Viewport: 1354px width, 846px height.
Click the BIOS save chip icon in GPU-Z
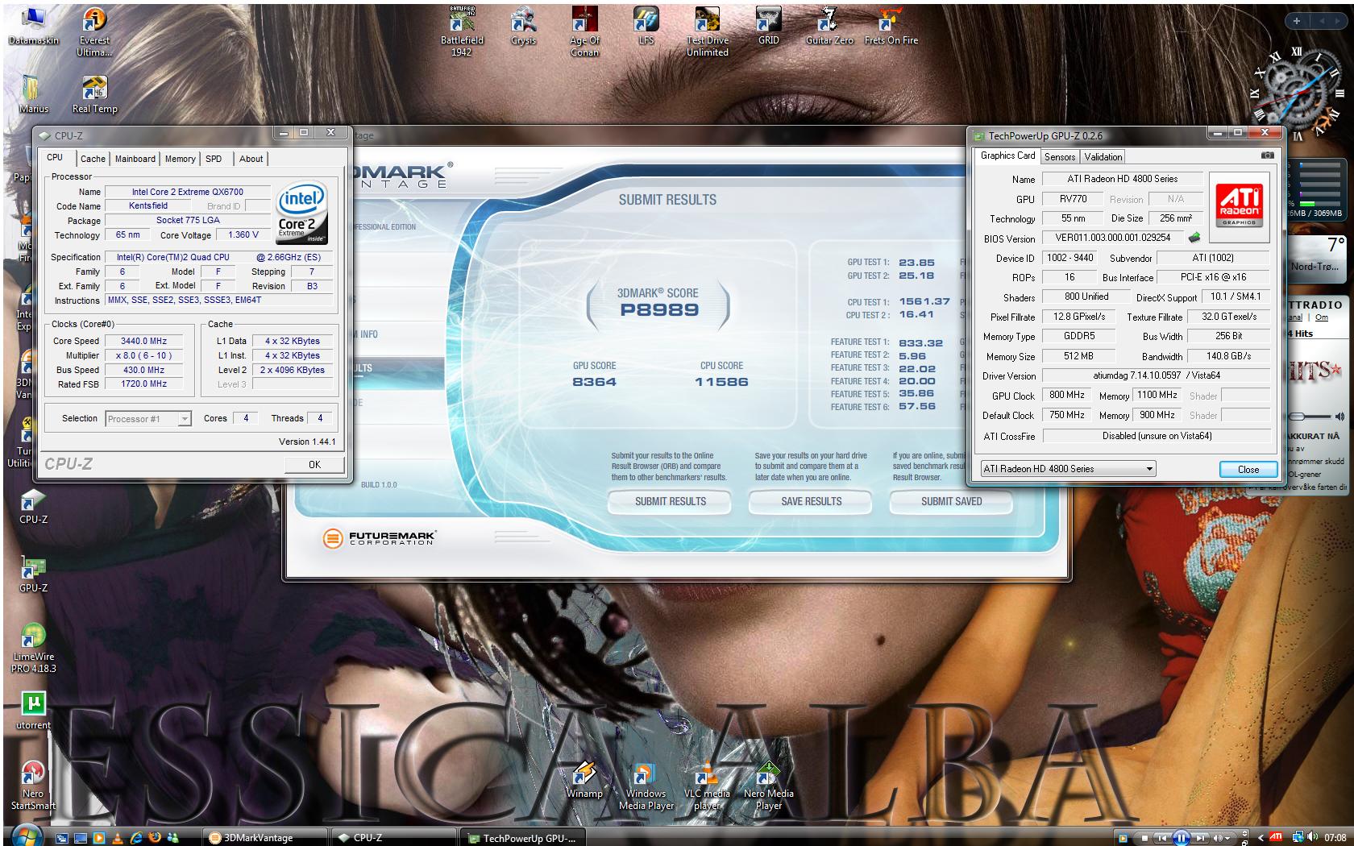click(x=1194, y=238)
